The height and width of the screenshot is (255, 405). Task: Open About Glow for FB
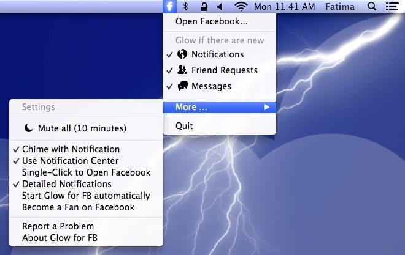pyautogui.click(x=86, y=237)
